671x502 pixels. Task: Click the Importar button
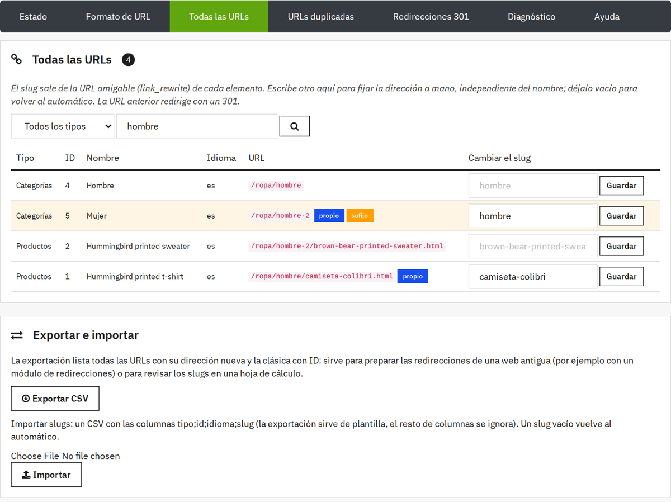click(46, 475)
